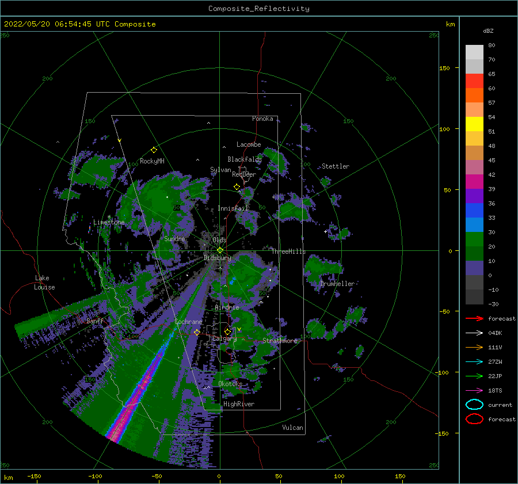518x484 pixels.
Task: Select the dark orange swatch above the 57 label
Action: tap(474, 95)
